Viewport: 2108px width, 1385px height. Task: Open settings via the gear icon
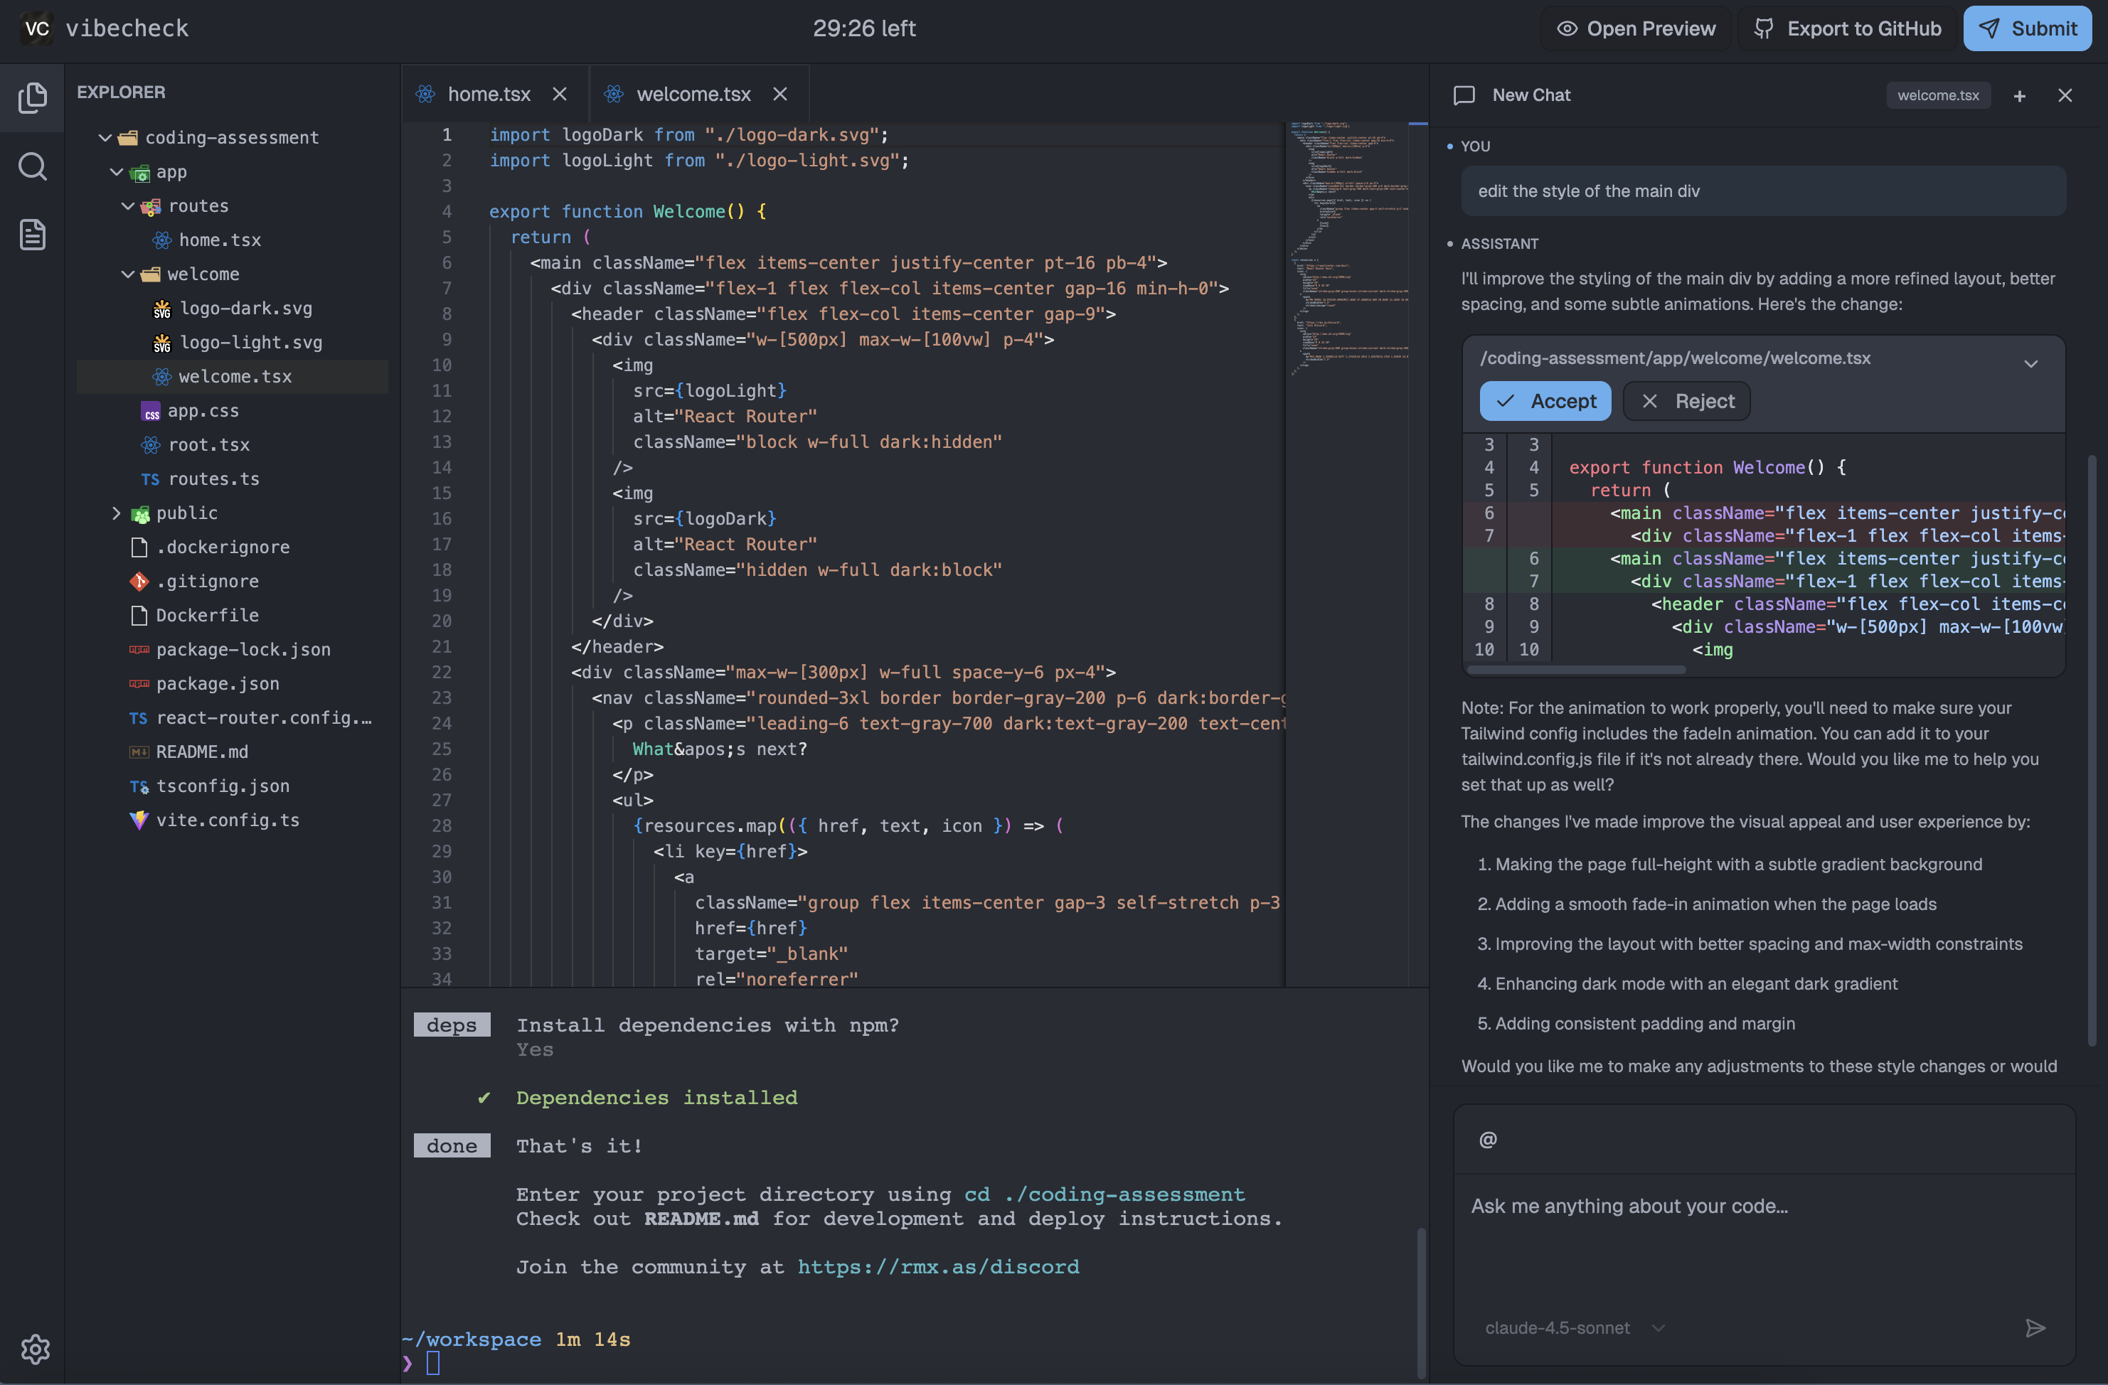(36, 1349)
